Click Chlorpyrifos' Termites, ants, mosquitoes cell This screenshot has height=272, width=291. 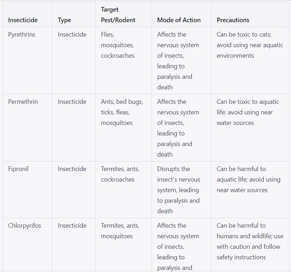[x=120, y=231]
